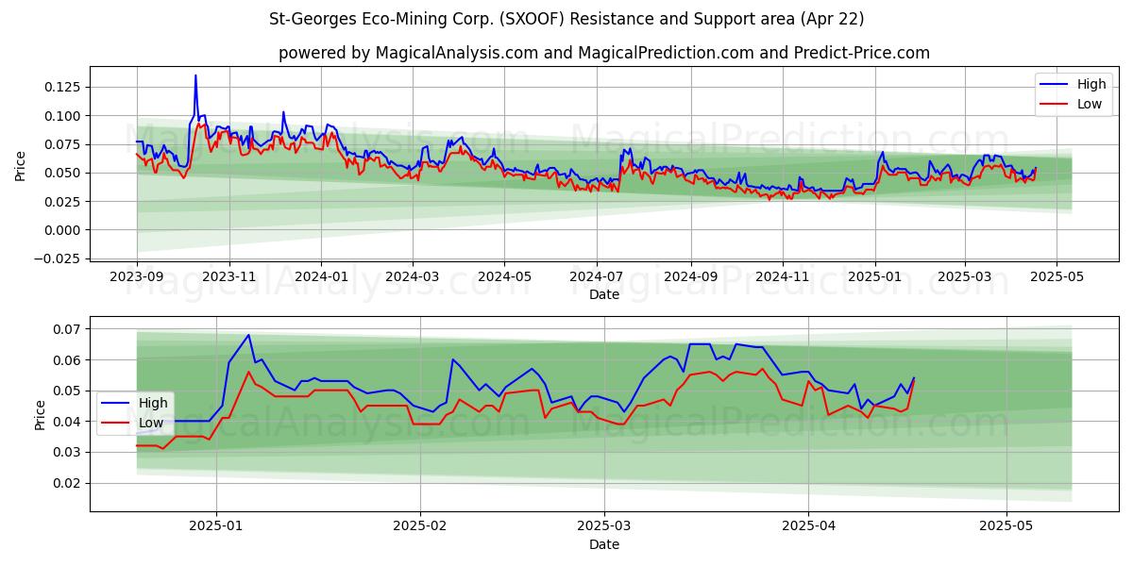The width and height of the screenshot is (1133, 566).
Task: Click the 0.04 y-axis tick label
Action: 68,422
